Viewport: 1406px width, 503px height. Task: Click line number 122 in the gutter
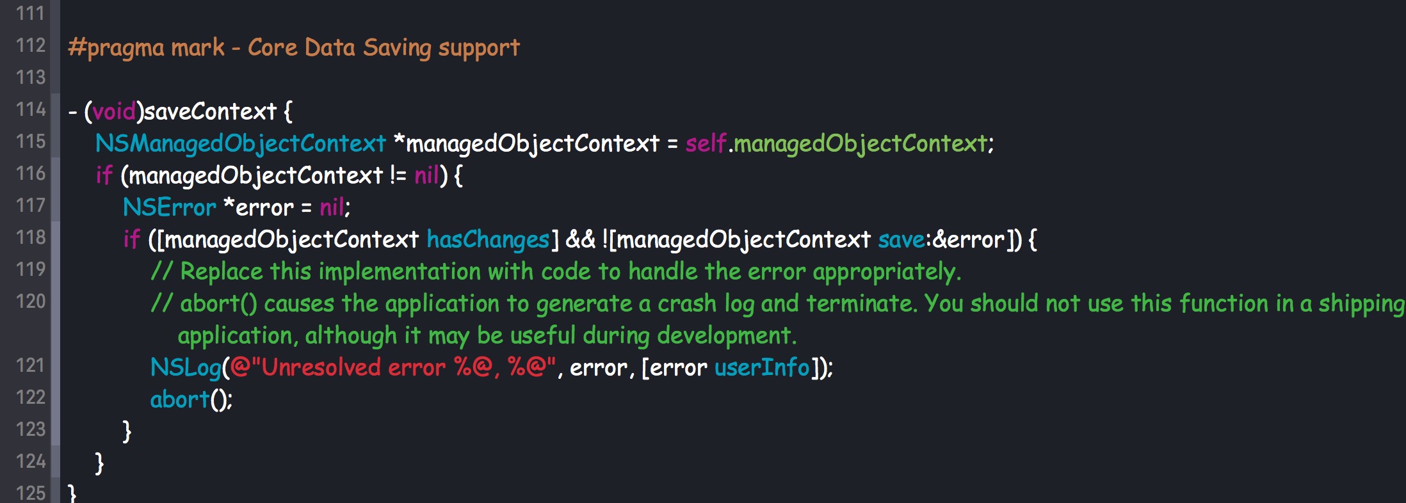30,398
